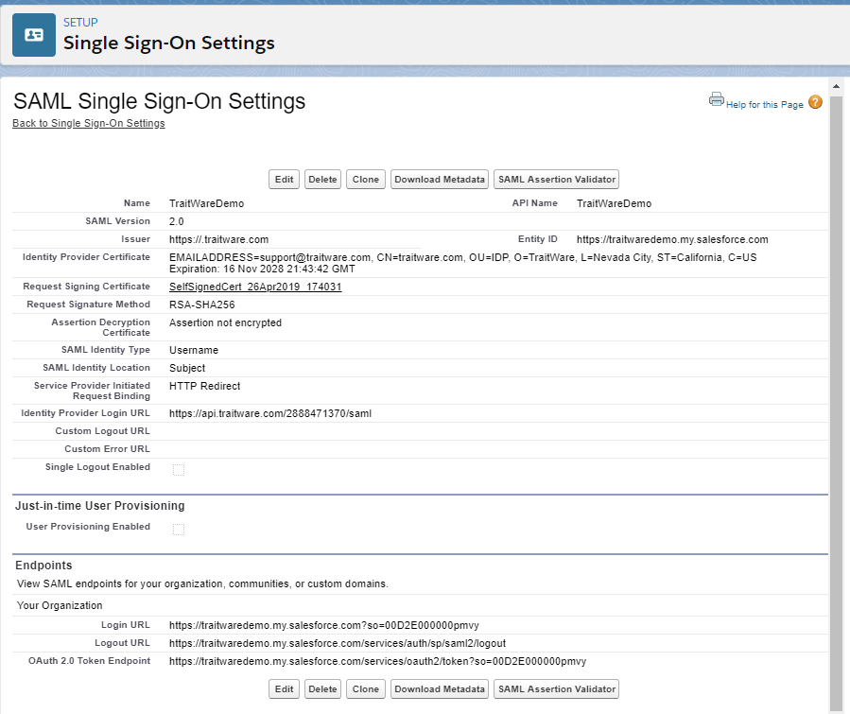The image size is (850, 714).
Task: Click the Request Signing Certificate label
Action: pyautogui.click(x=86, y=287)
